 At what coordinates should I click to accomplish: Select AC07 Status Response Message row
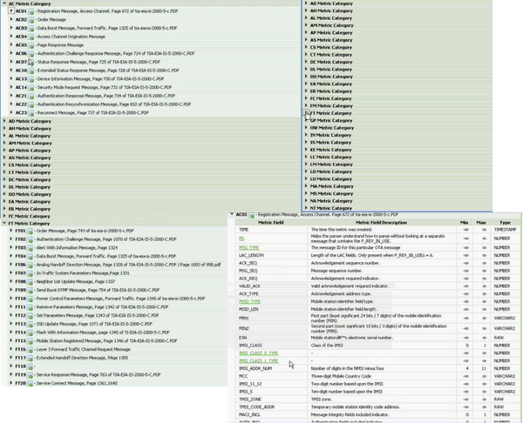click(x=88, y=63)
